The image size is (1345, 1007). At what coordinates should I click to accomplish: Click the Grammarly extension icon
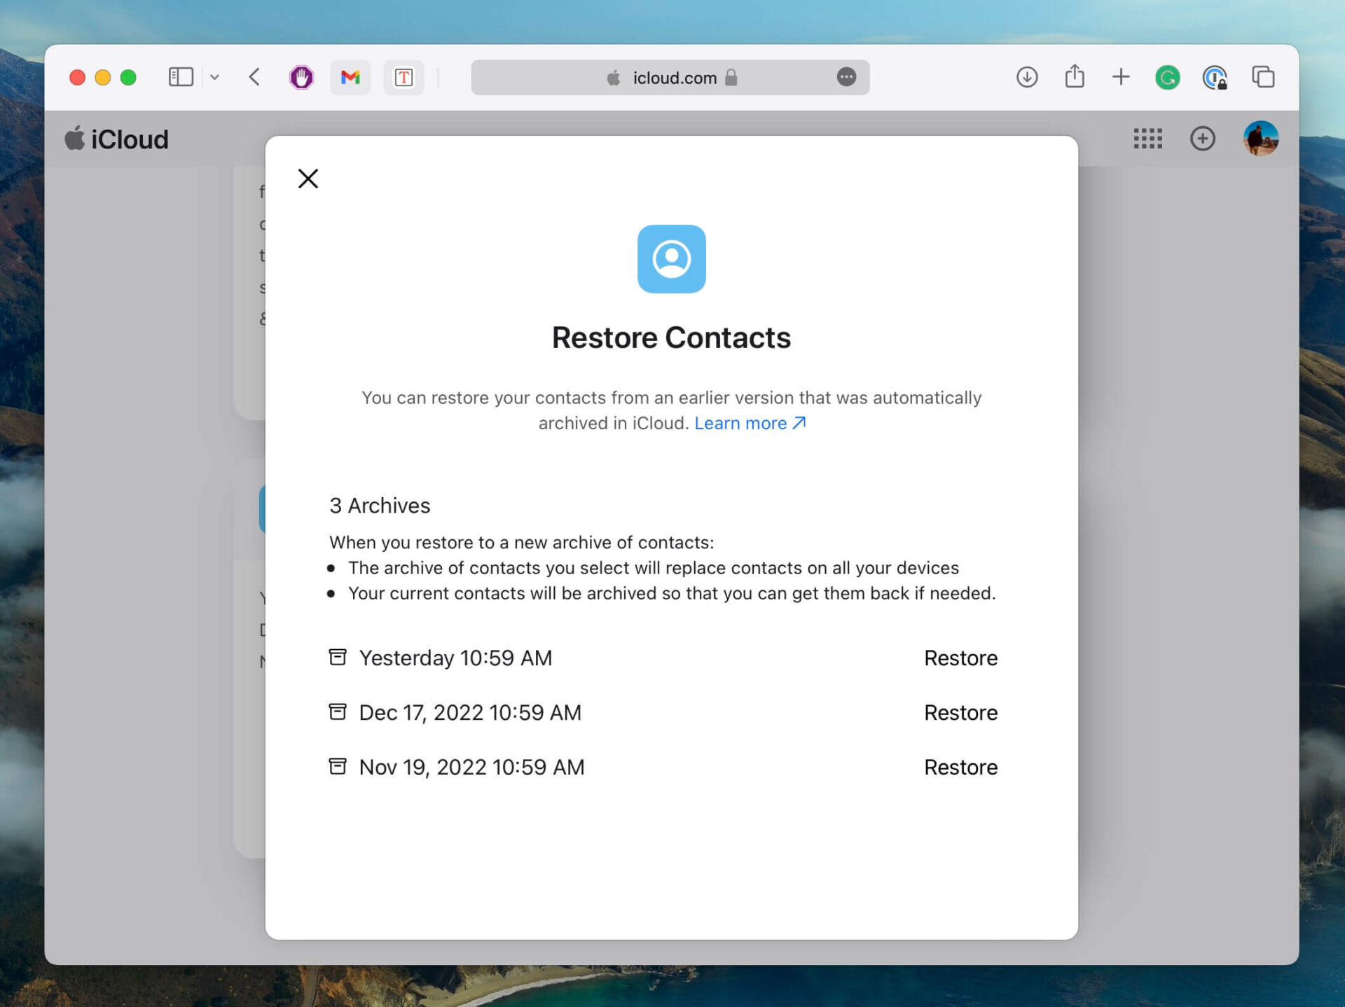click(x=1167, y=78)
